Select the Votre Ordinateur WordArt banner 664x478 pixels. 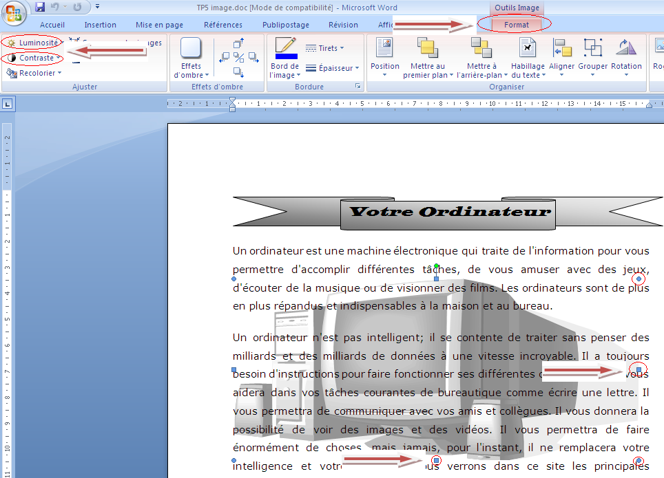448,213
